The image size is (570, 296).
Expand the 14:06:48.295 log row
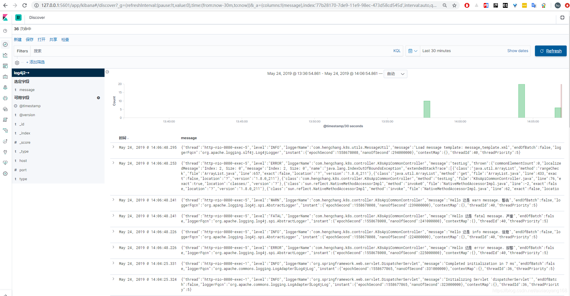pos(114,147)
